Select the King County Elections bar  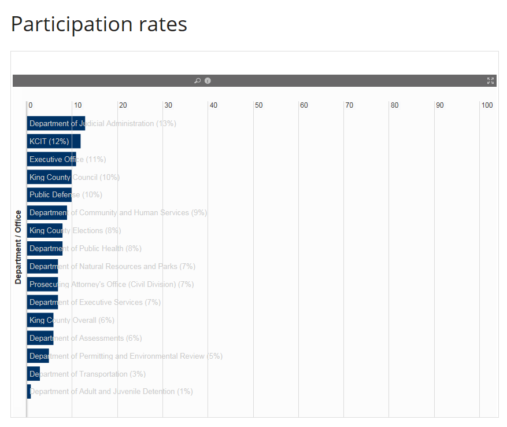point(45,231)
